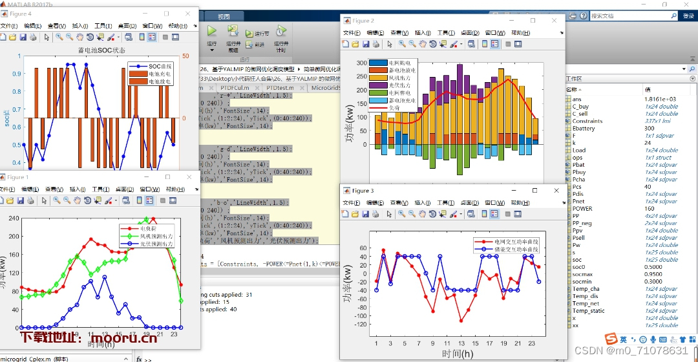698x362 pixels.
Task: Click workspace 值 column header
Action: [x=647, y=89]
